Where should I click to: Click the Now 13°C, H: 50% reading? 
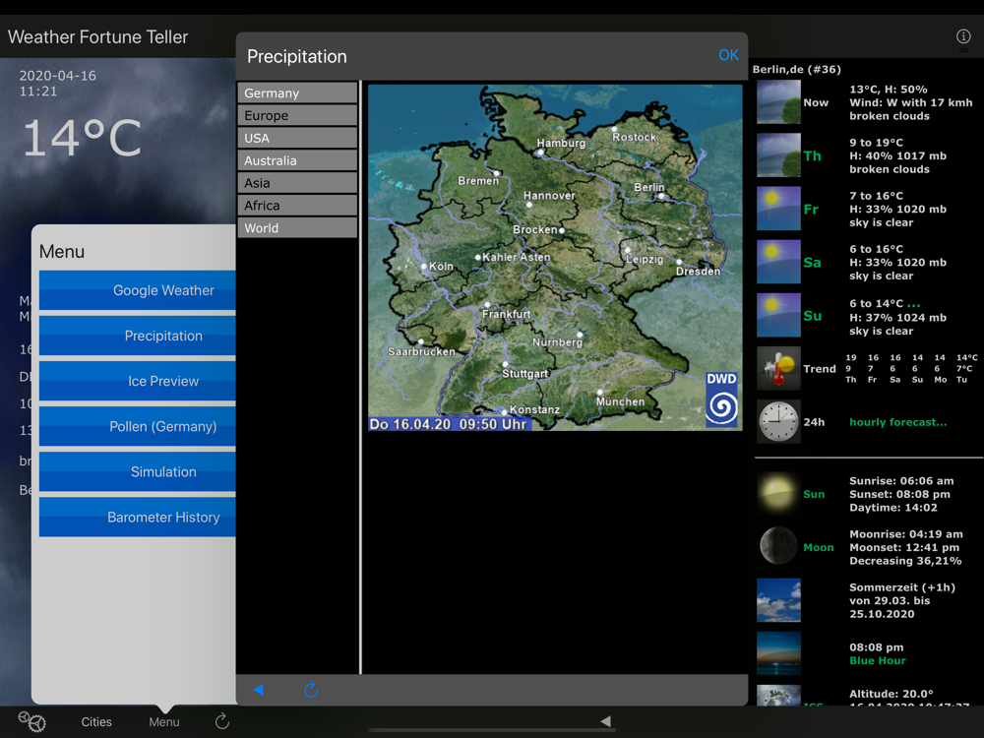(x=888, y=90)
